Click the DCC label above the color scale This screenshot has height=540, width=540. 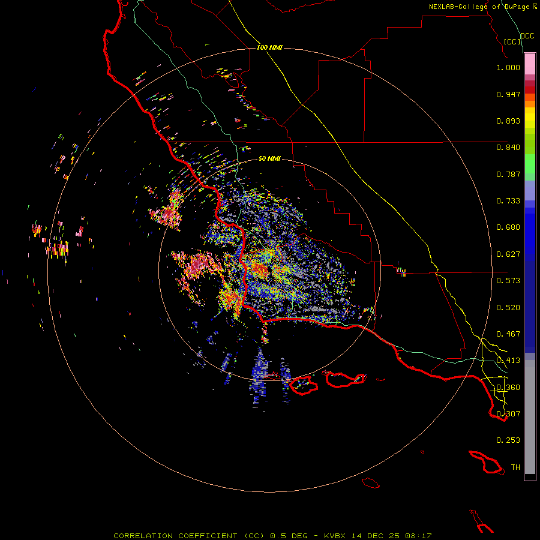coord(527,36)
